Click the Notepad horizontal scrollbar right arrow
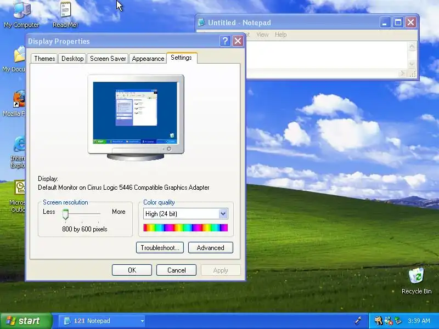Viewport: 439px width, 329px height. pos(402,73)
